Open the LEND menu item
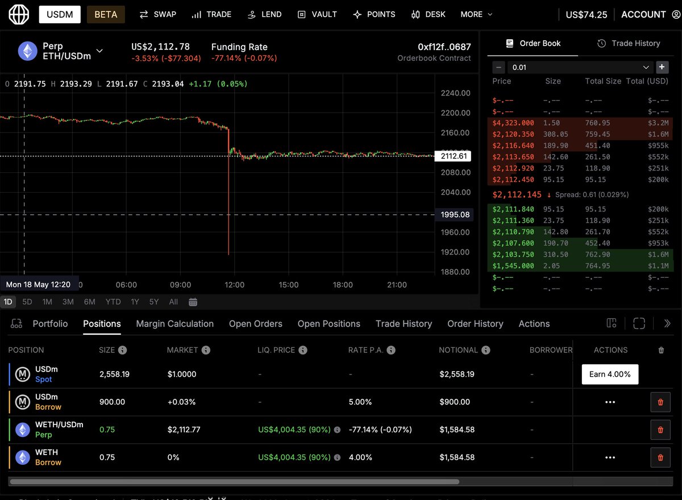The width and height of the screenshot is (682, 500). (x=264, y=14)
